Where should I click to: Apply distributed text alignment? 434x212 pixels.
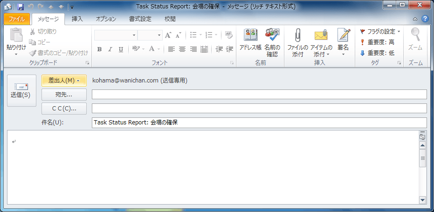pos(204,49)
